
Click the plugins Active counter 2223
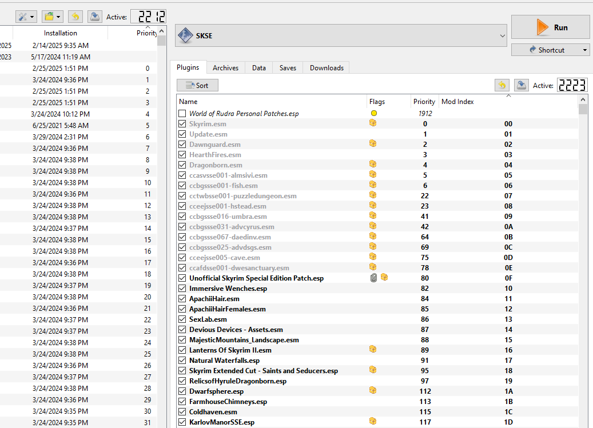click(572, 85)
